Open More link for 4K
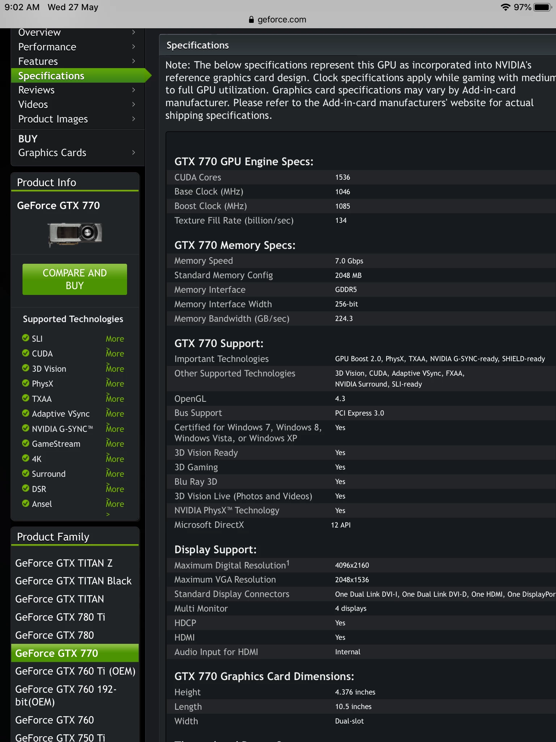 click(115, 459)
